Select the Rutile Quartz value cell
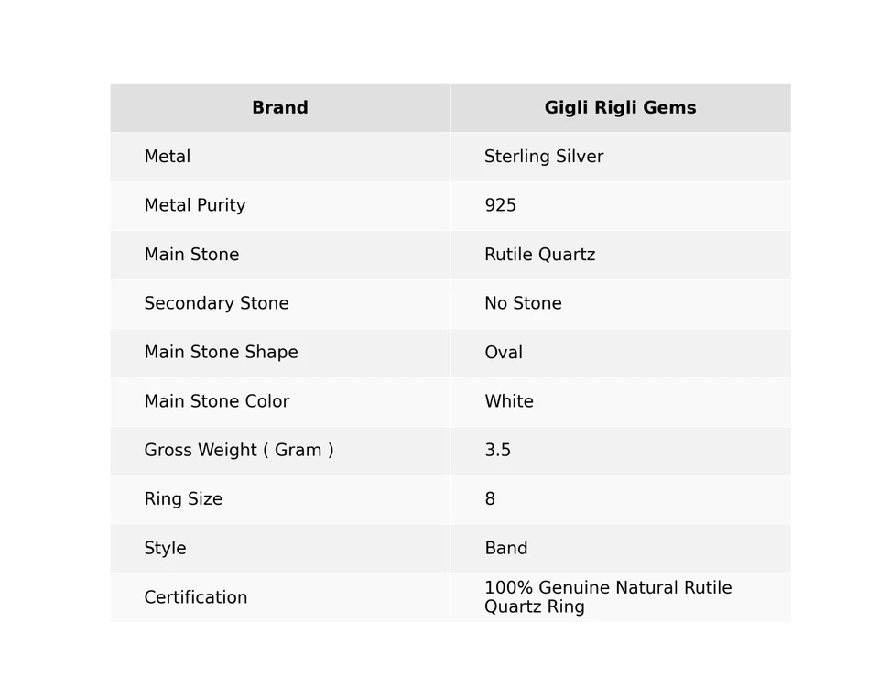Screen dimensions: 879x699 (x=539, y=255)
